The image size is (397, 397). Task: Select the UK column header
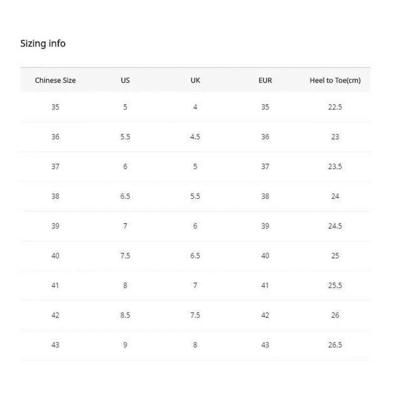click(195, 80)
